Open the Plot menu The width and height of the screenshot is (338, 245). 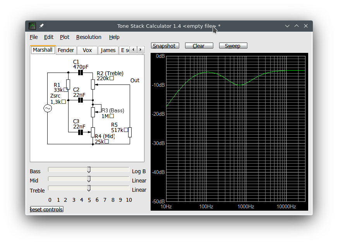tap(65, 37)
